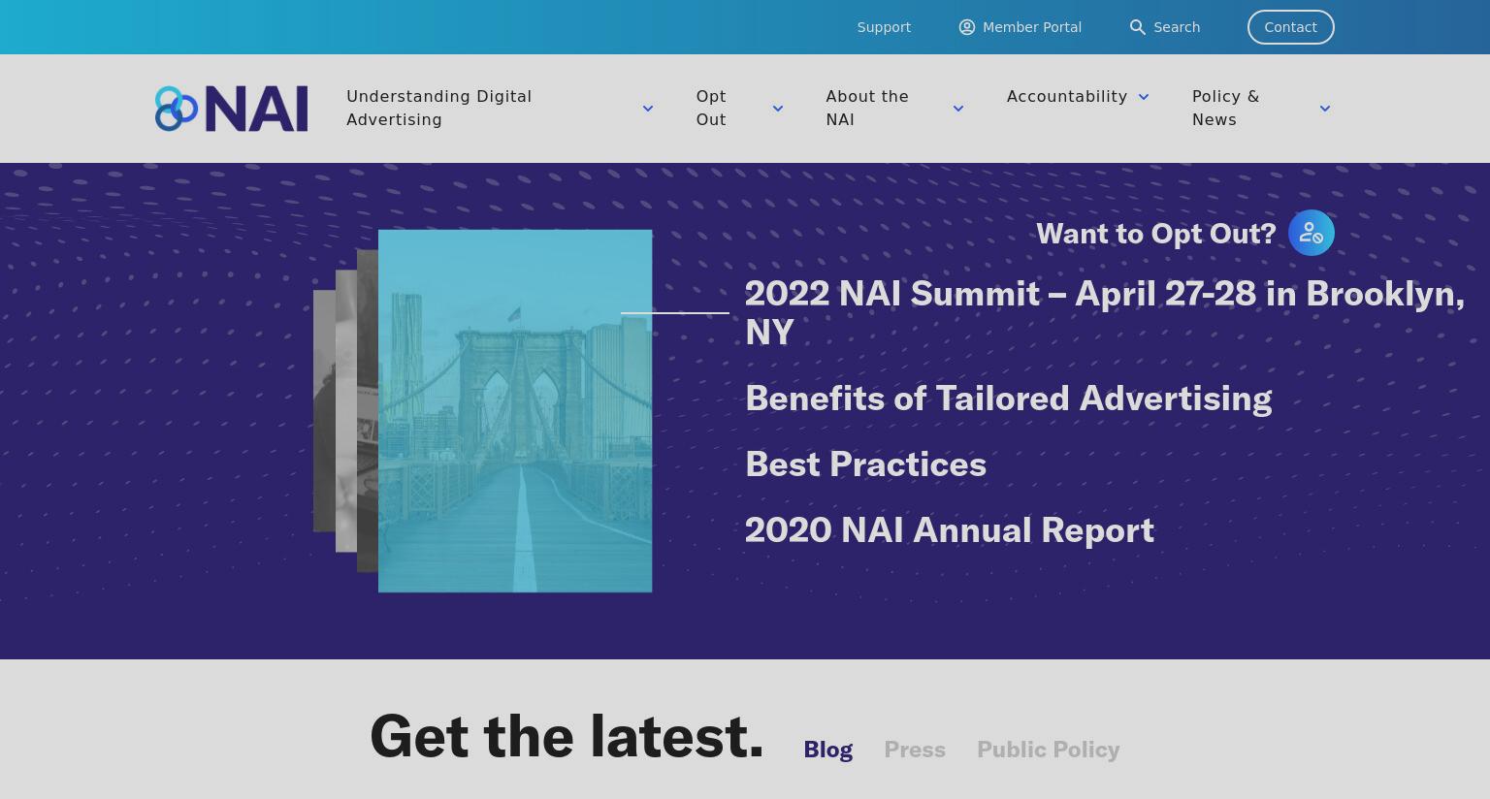
Task: Click Want to Opt Out? link
Action: (1156, 234)
